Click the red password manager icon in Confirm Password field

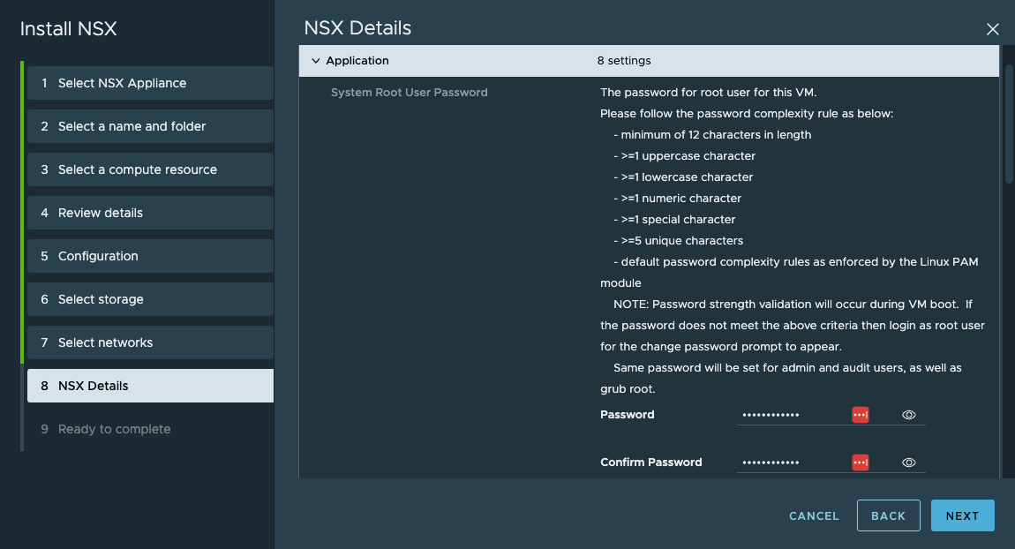[x=861, y=463]
